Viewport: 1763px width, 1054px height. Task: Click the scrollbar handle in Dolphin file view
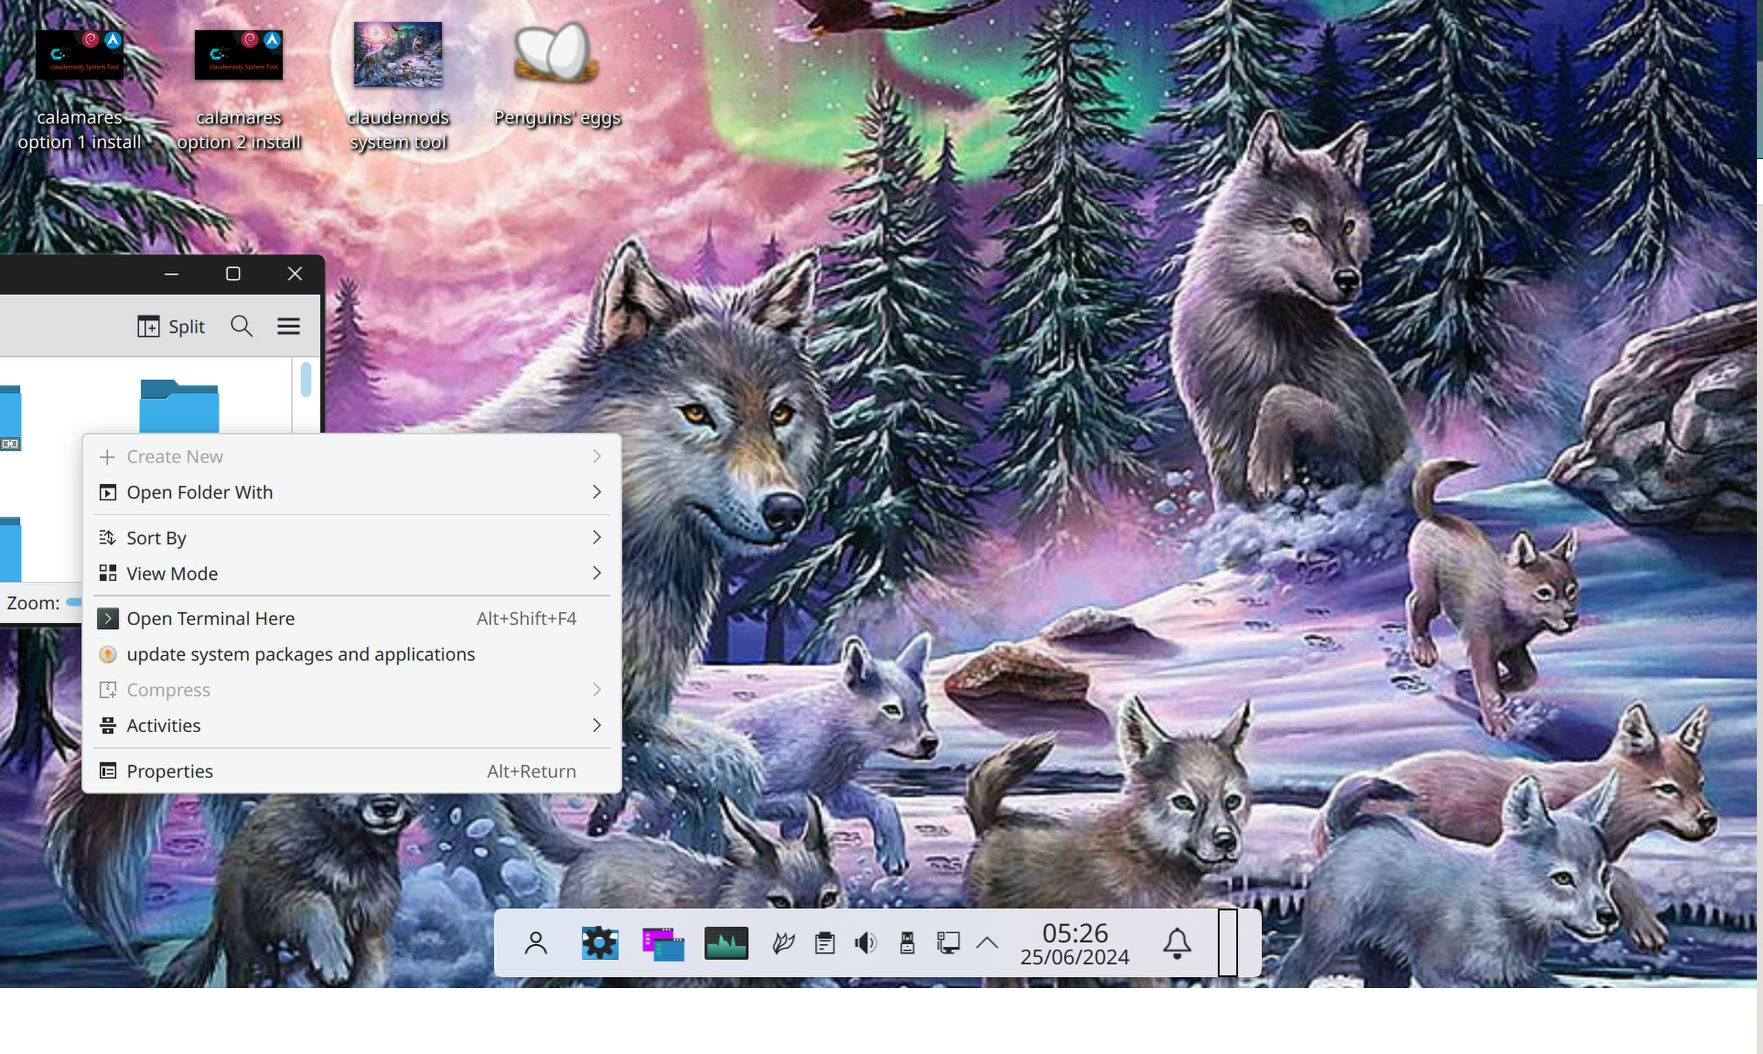tap(306, 379)
